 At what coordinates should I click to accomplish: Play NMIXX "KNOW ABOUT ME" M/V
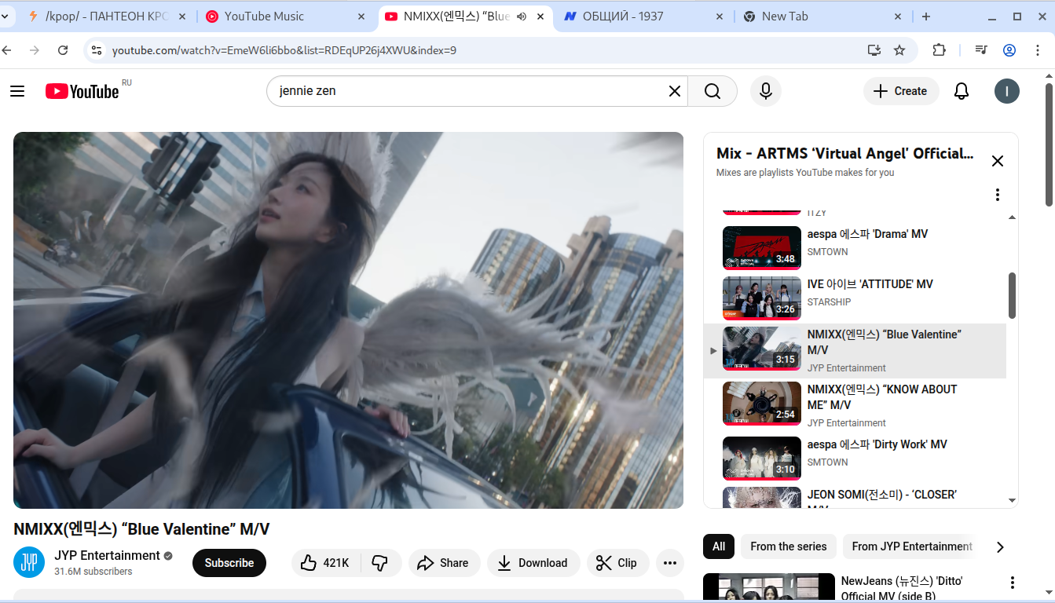pyautogui.click(x=882, y=397)
